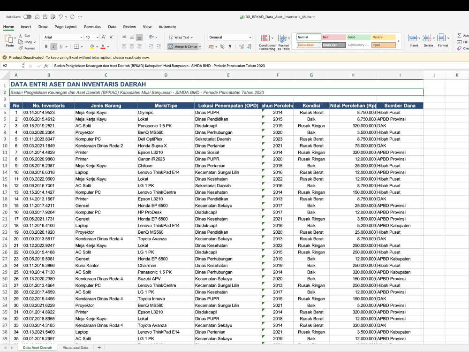Image resolution: width=469 pixels, height=352 pixels.
Task: Open Conditional Formatting menu
Action: click(x=267, y=42)
